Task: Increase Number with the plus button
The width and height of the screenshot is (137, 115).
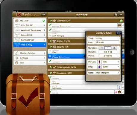Action: [114, 48]
